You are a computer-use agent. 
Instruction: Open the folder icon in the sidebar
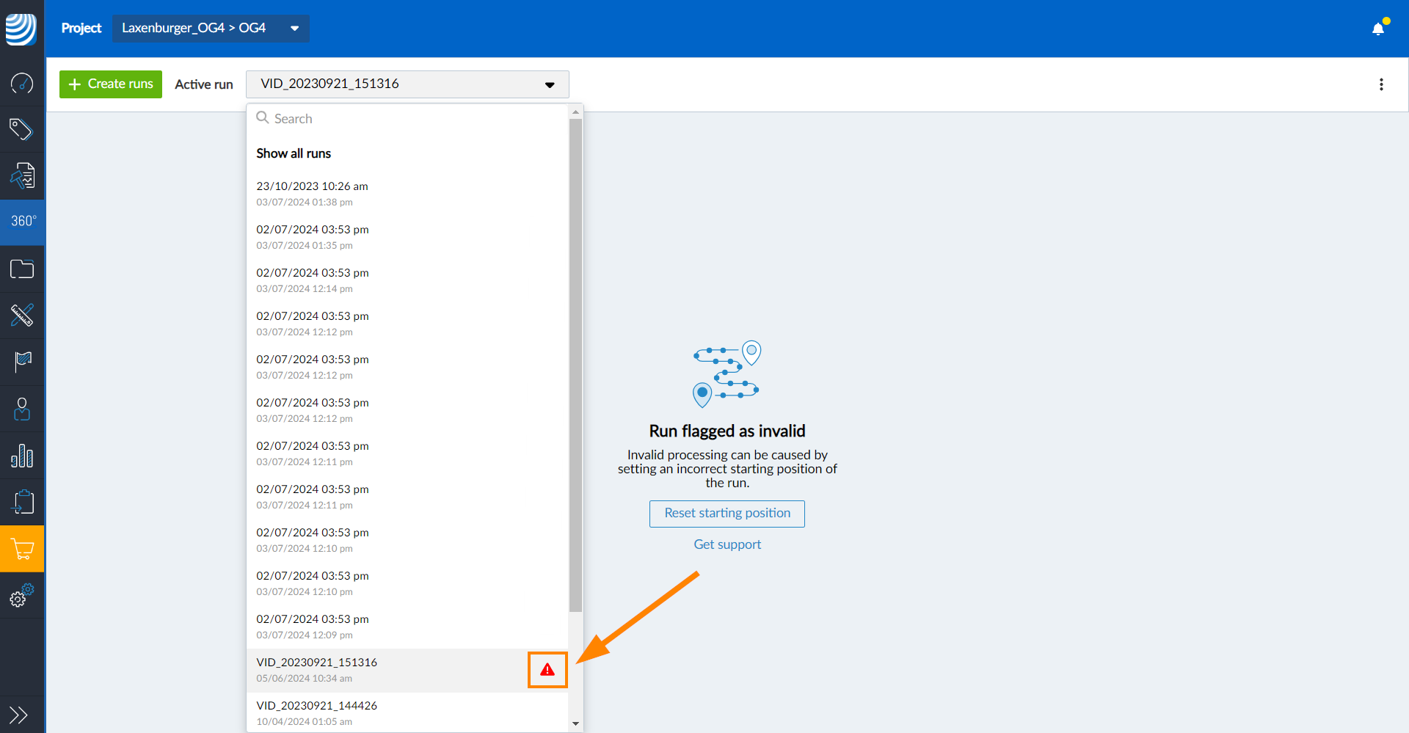pyautogui.click(x=22, y=269)
